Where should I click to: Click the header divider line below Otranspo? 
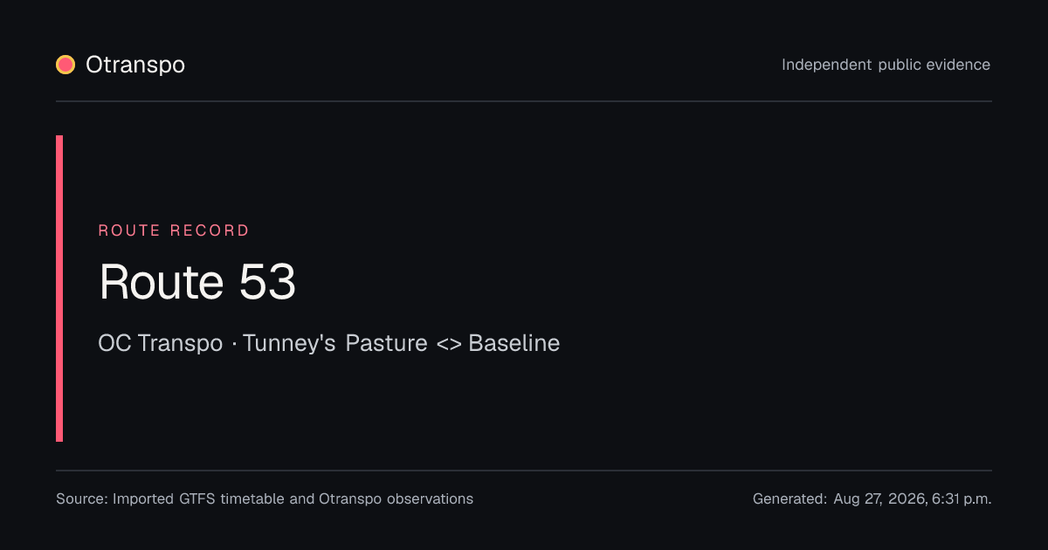(524, 101)
